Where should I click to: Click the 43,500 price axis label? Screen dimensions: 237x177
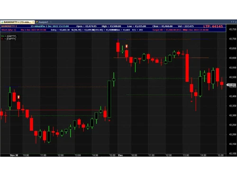point(233,77)
